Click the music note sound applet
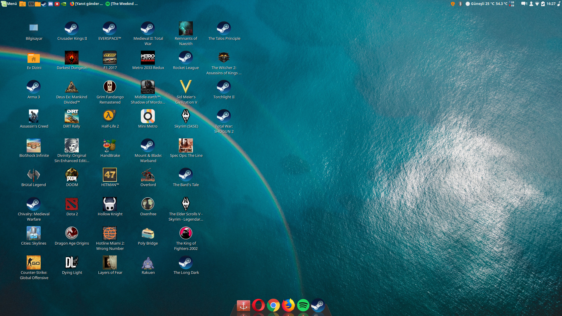562x316 pixels. tap(559, 4)
